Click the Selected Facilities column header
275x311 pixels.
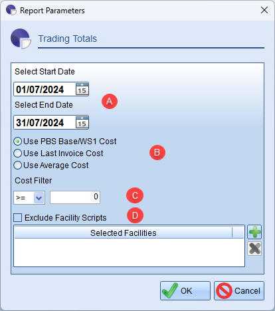click(x=124, y=233)
